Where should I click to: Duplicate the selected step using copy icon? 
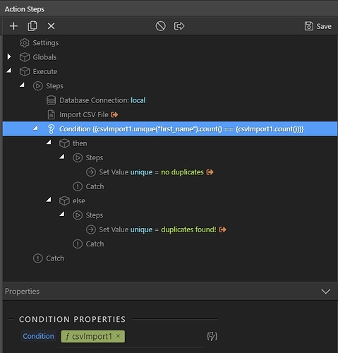[32, 26]
